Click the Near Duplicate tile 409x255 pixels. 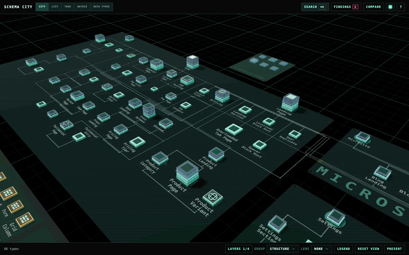pyautogui.click(x=295, y=134)
